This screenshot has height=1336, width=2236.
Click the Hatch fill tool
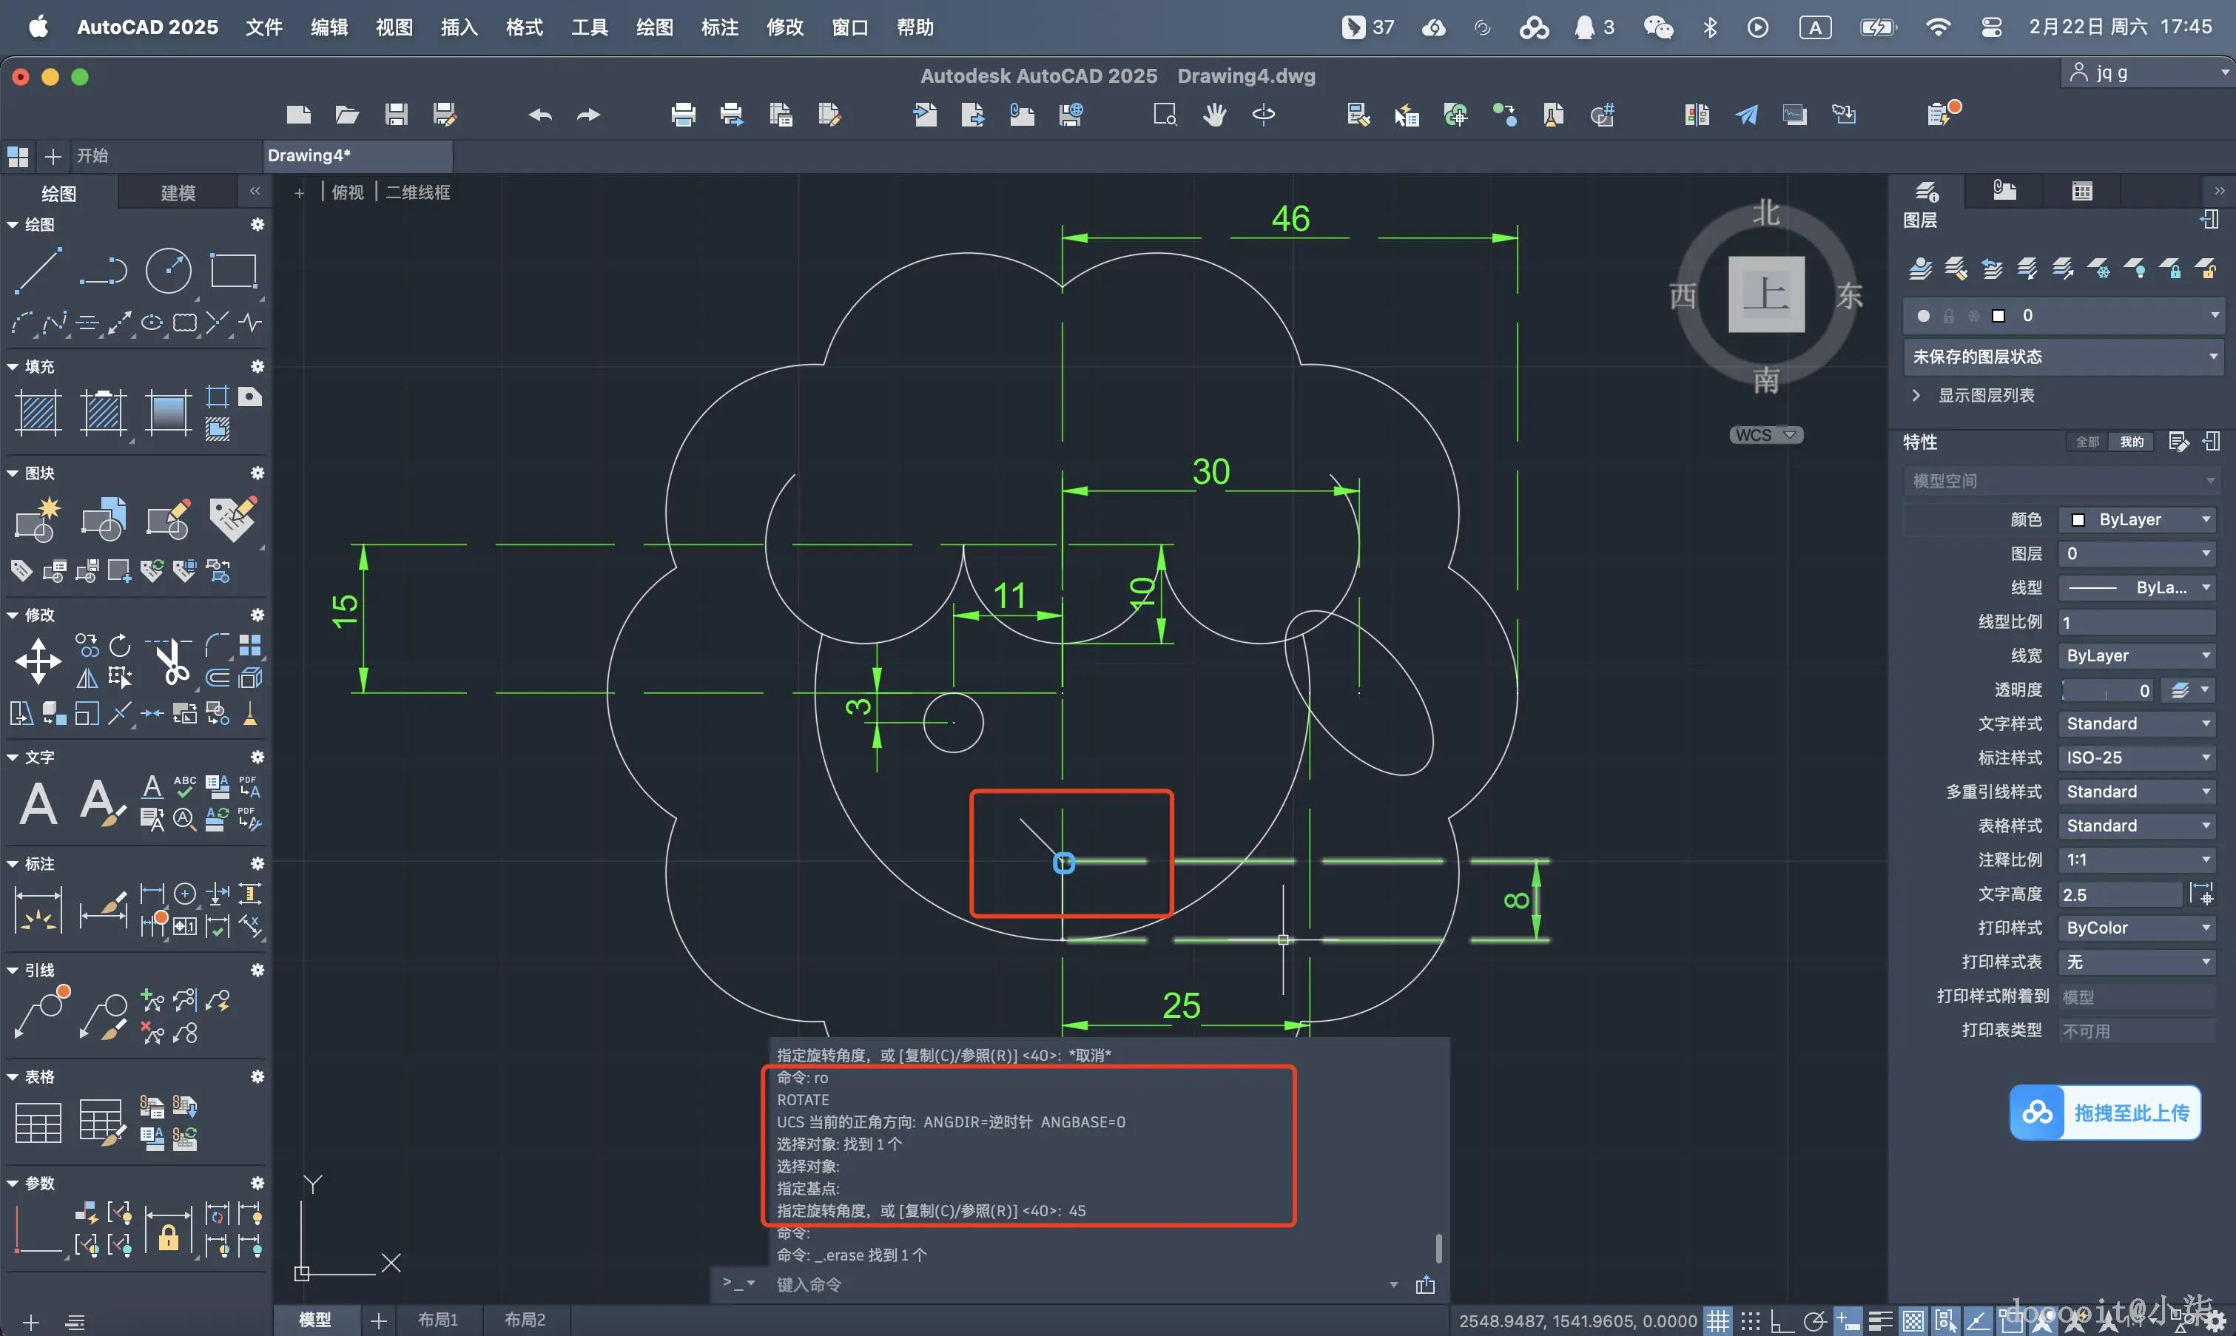pos(38,414)
